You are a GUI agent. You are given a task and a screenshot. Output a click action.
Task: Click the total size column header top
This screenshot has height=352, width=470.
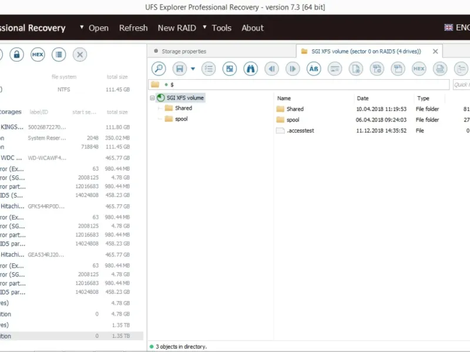[x=117, y=77]
